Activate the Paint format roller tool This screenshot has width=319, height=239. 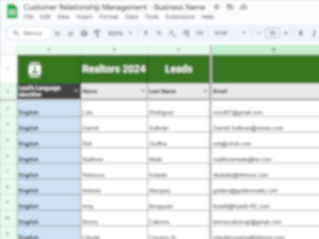click(x=97, y=33)
